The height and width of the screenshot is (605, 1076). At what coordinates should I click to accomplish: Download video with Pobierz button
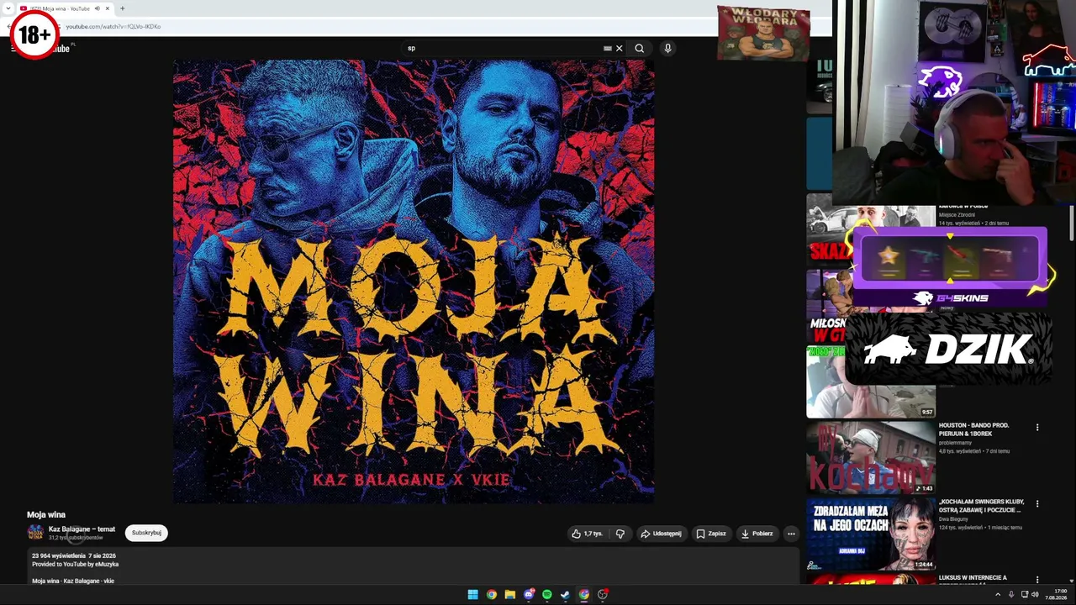point(757,534)
